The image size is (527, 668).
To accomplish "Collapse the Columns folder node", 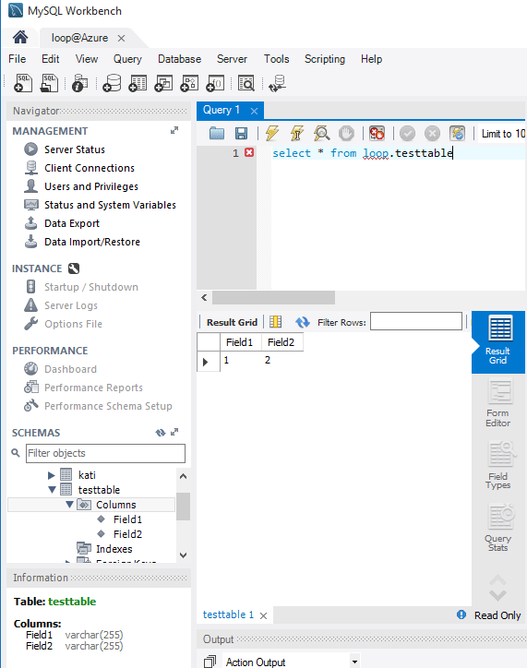I will (69, 505).
